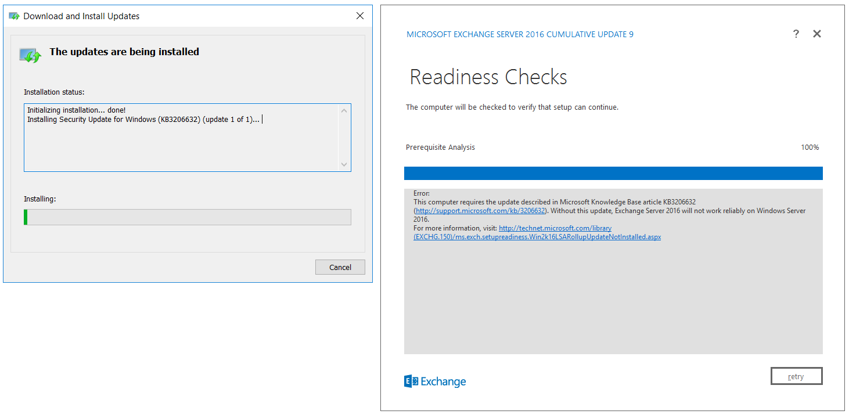This screenshot has height=414, width=849.
Task: Close the Exchange Server setup window
Action: (817, 34)
